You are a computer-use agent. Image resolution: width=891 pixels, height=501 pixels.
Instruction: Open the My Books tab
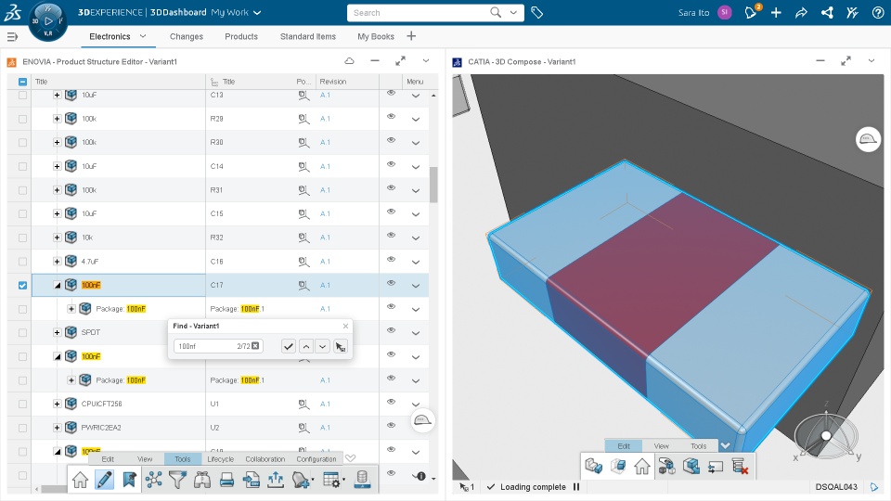pos(376,36)
